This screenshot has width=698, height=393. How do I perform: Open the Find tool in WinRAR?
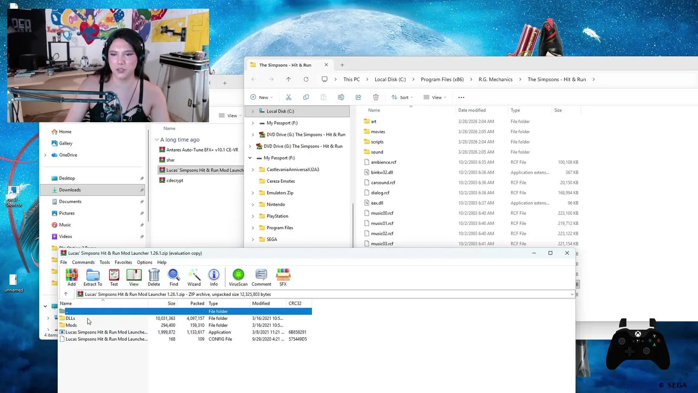(173, 277)
